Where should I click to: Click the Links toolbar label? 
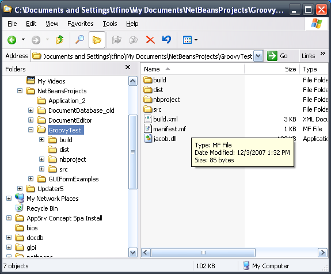tap(308, 56)
